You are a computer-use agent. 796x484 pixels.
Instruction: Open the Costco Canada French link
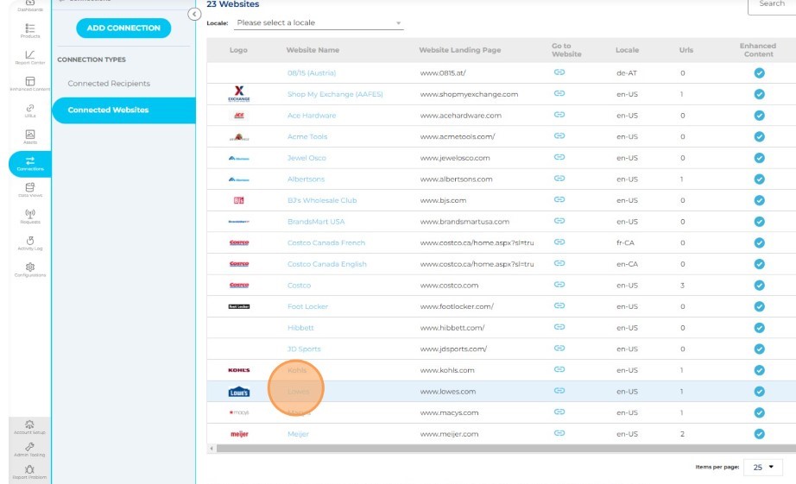pos(326,243)
